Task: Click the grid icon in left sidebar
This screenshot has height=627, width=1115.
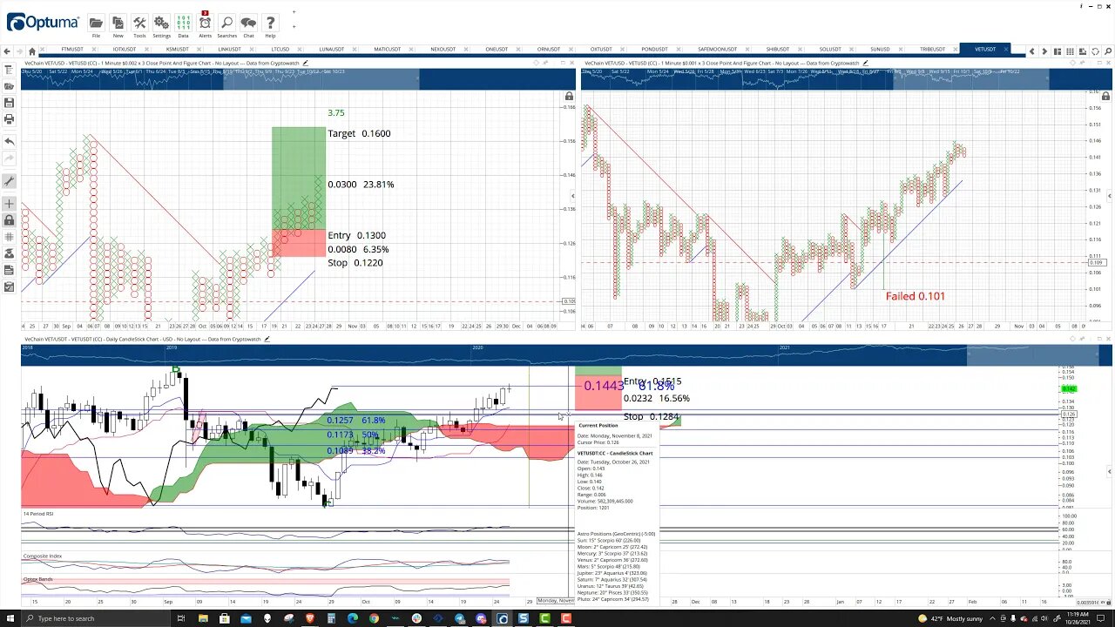Action: [10, 237]
